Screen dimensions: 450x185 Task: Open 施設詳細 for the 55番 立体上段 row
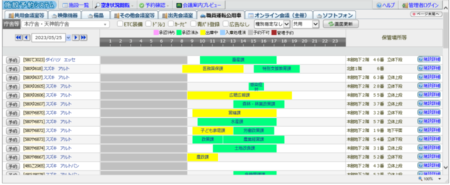coord(429,94)
